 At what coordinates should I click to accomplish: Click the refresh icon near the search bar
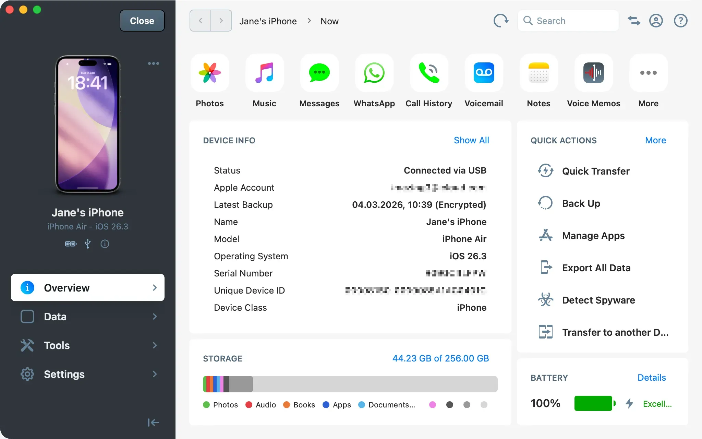(x=501, y=21)
